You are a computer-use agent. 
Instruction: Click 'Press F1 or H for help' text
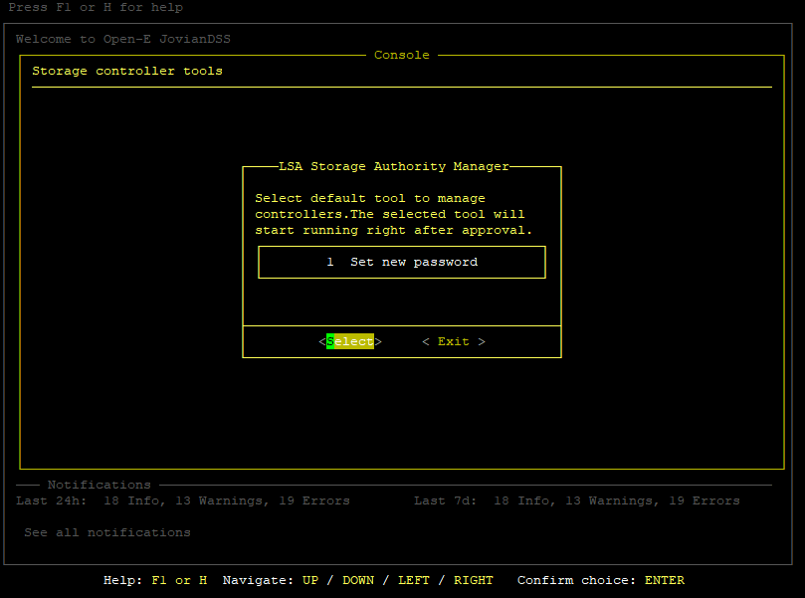click(x=96, y=7)
